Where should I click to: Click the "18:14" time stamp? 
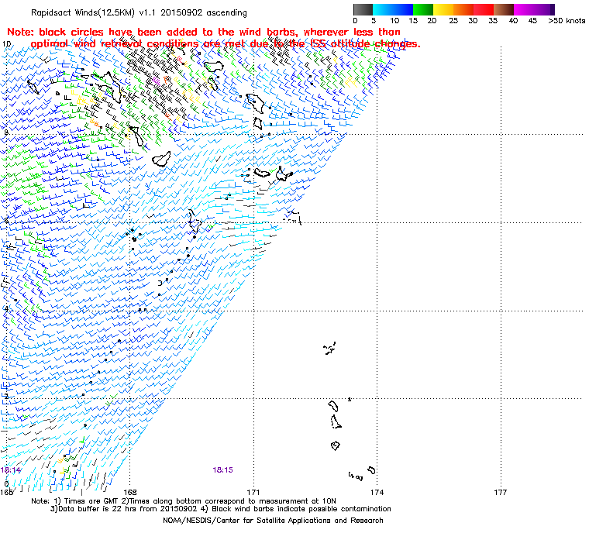click(x=11, y=470)
